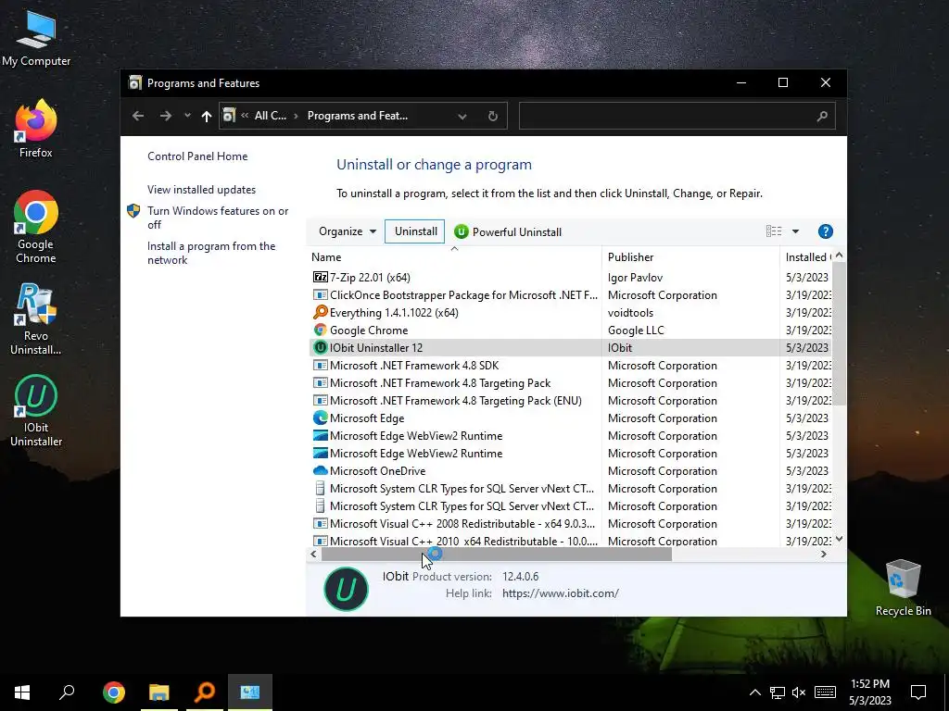Viewport: 949px width, 711px height.
Task: Open Turn Windows features on or off
Action: pyautogui.click(x=218, y=218)
